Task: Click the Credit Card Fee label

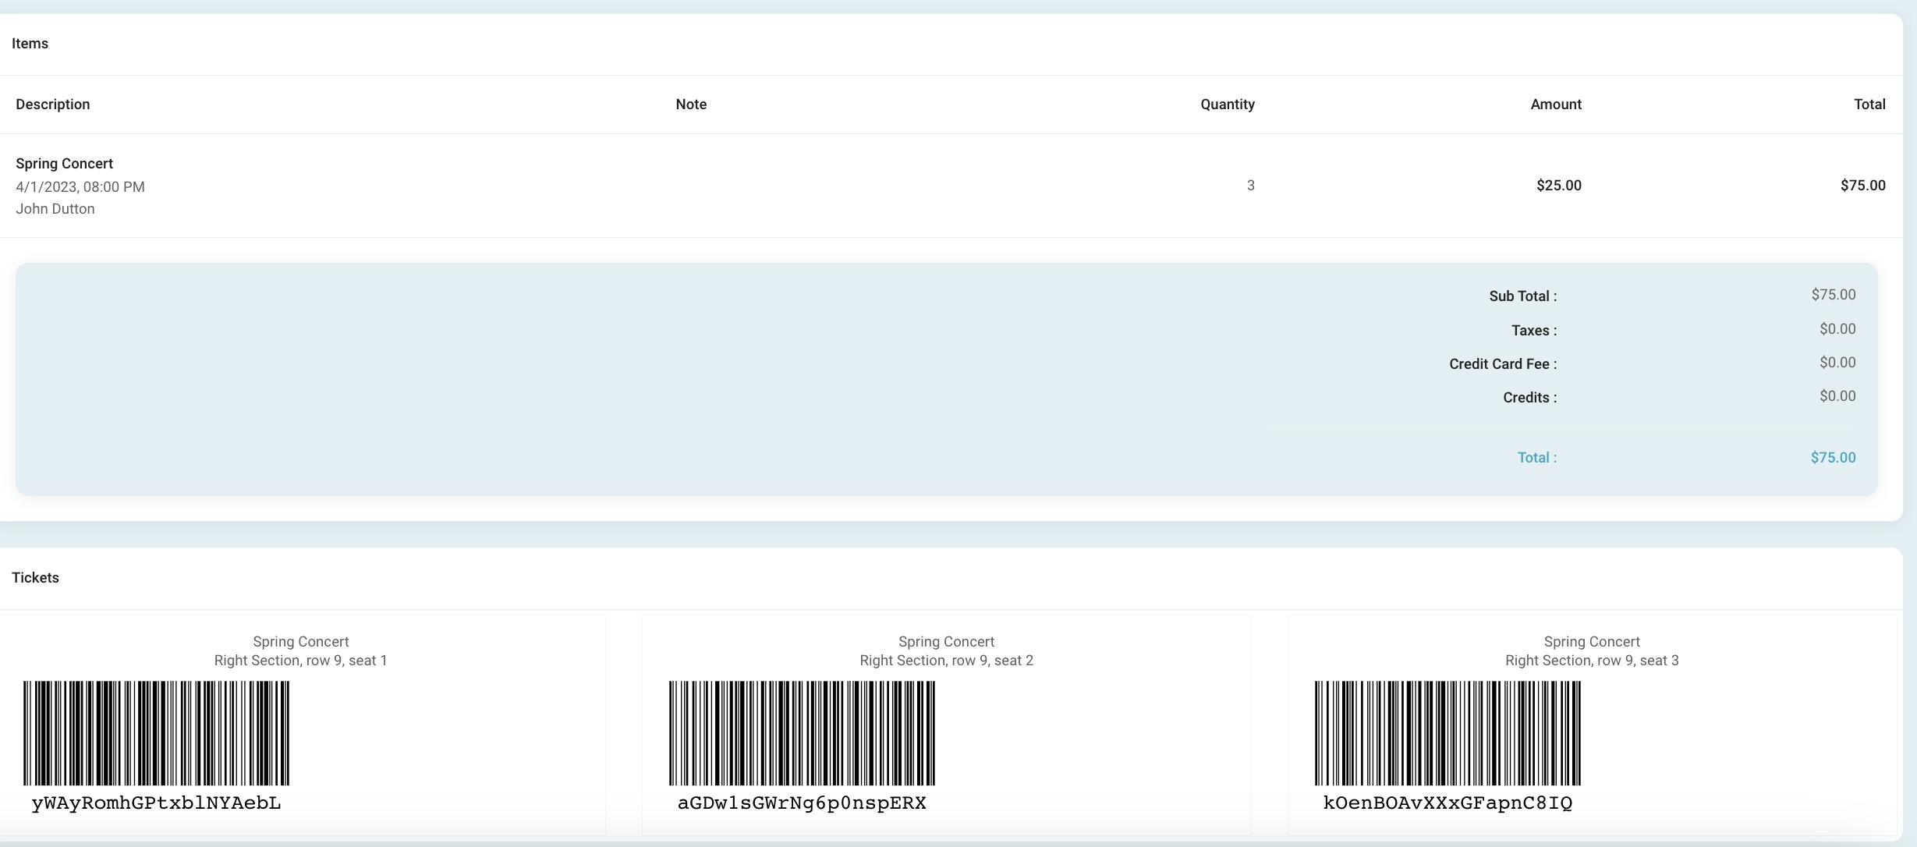Action: click(x=1503, y=364)
